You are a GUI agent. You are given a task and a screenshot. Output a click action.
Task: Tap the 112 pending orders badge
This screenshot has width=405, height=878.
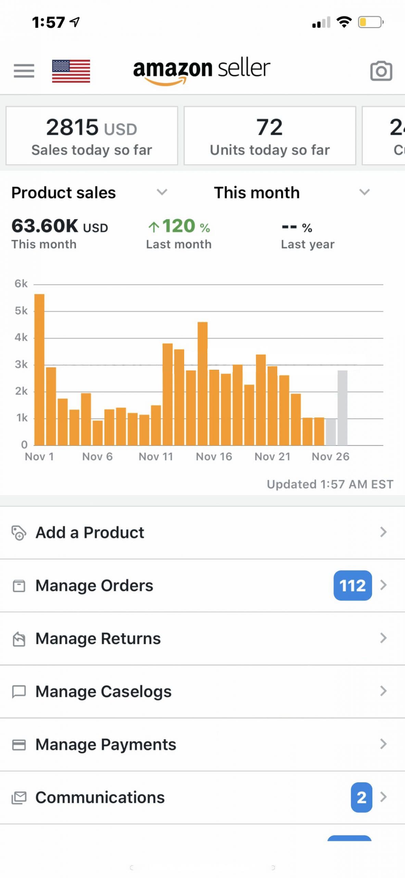click(x=352, y=585)
